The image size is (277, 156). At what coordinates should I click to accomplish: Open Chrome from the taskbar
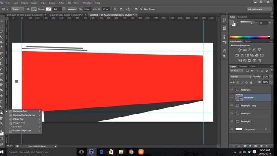(131, 152)
